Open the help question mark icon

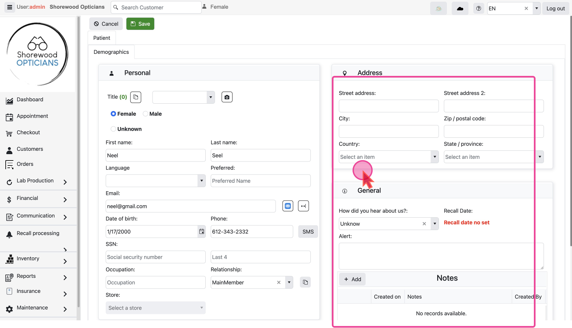tap(478, 8)
